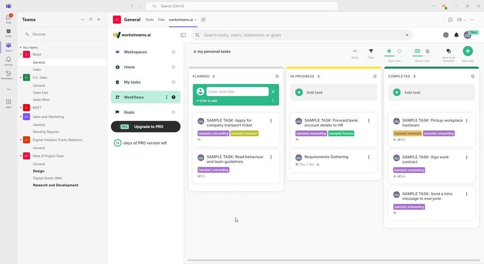Click the sample finance green tag
This screenshot has width=484, height=264.
pos(341,133)
